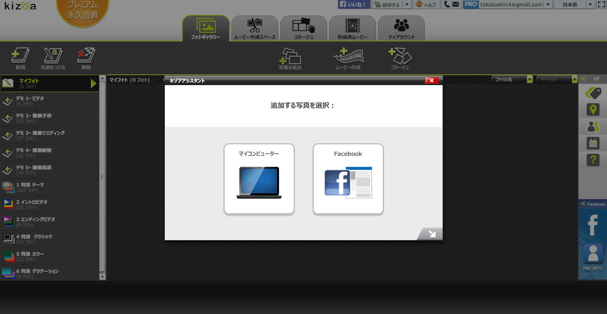
Task: Click the 新規 (New) album icon
Action: [x=20, y=56]
